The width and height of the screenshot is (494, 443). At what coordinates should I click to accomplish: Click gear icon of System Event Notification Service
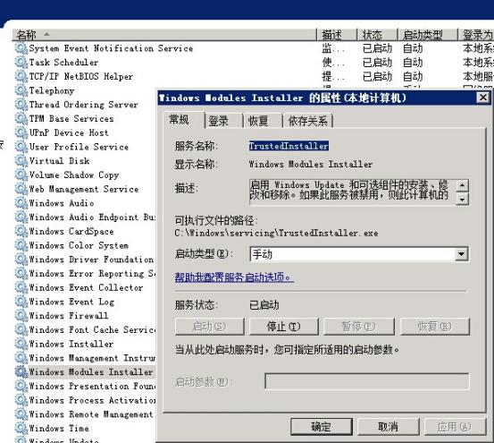(x=21, y=48)
